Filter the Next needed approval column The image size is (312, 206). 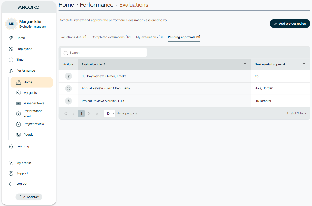[x=304, y=64]
